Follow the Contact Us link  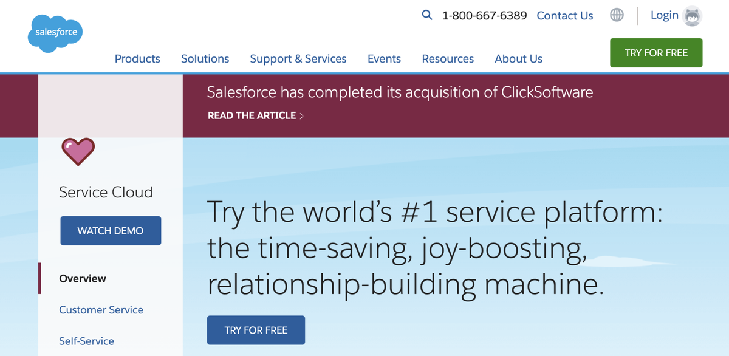[x=565, y=16]
